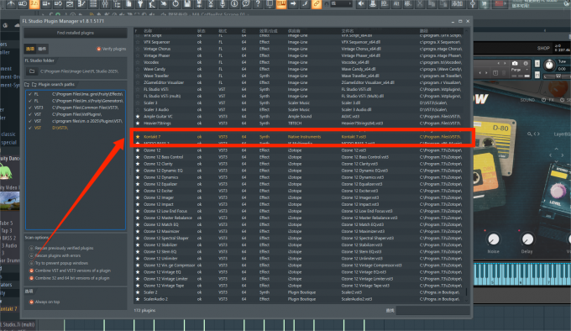Image resolution: width=571 pixels, height=331 pixels.
Task: Click the 添加 button in the top toolbar
Action: (458, 4)
